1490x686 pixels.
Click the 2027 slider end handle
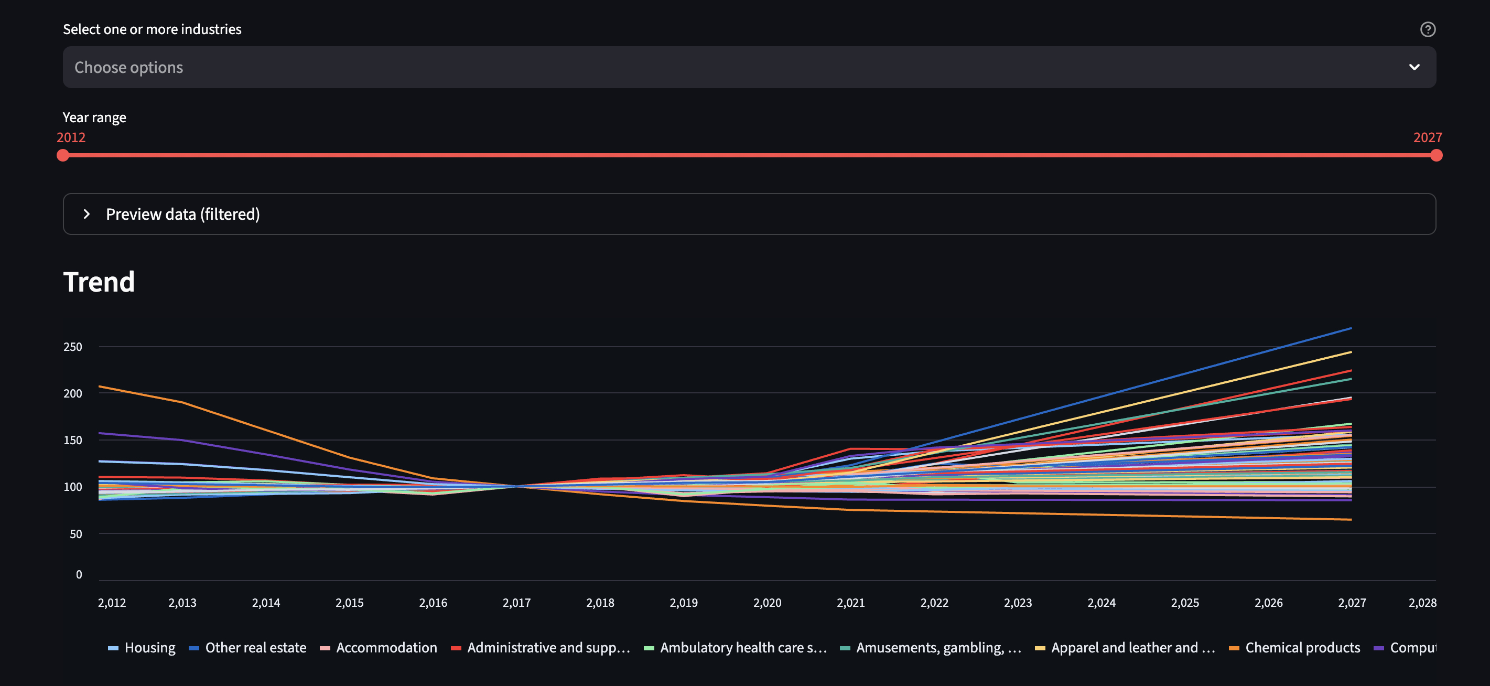coord(1435,155)
